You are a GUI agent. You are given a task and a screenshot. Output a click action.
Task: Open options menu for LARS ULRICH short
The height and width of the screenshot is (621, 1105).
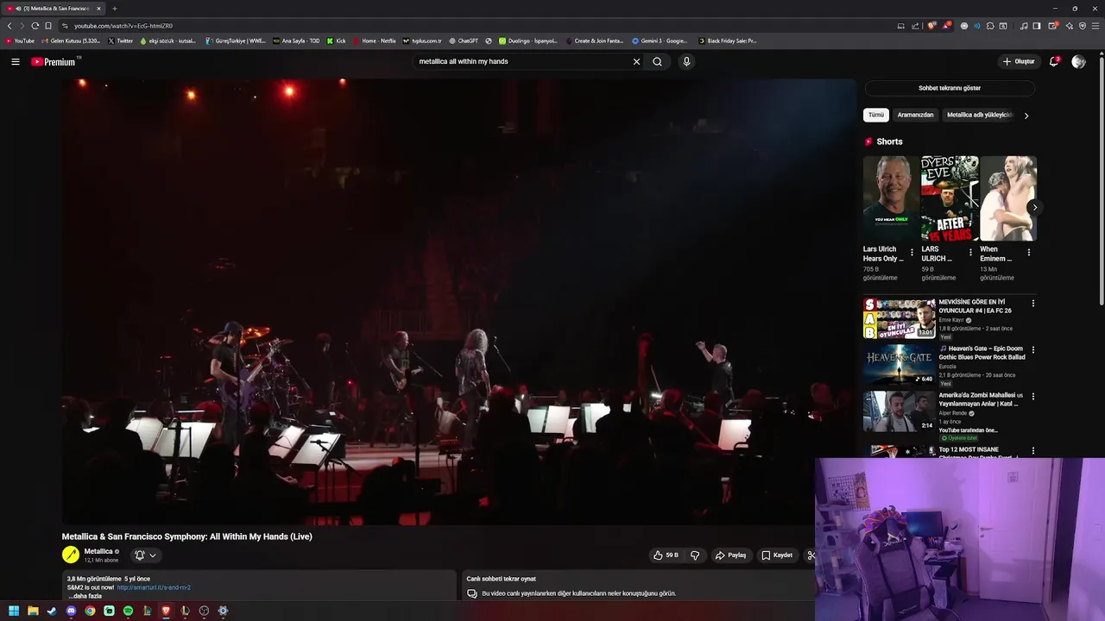pos(970,253)
